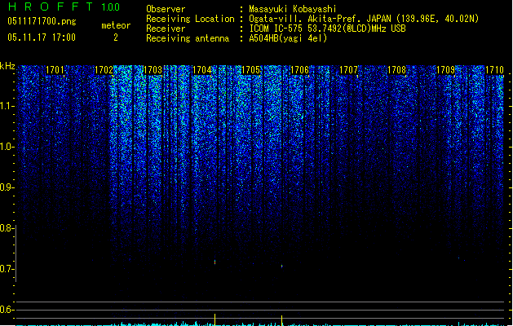Click the meteor count value 2
Screen dimensions: 513x326
(116, 37)
